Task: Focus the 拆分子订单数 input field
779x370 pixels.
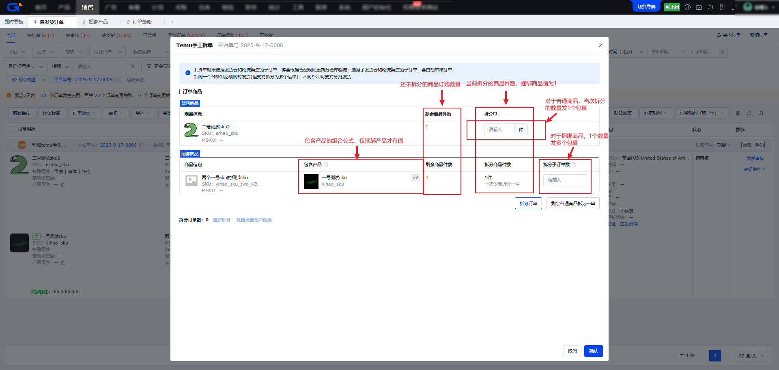Action: (565, 180)
